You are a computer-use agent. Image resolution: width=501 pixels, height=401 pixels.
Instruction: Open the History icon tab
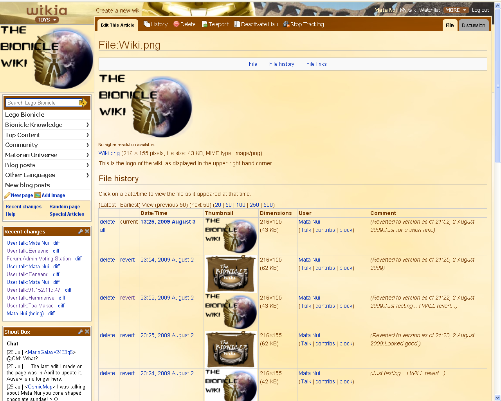click(147, 24)
